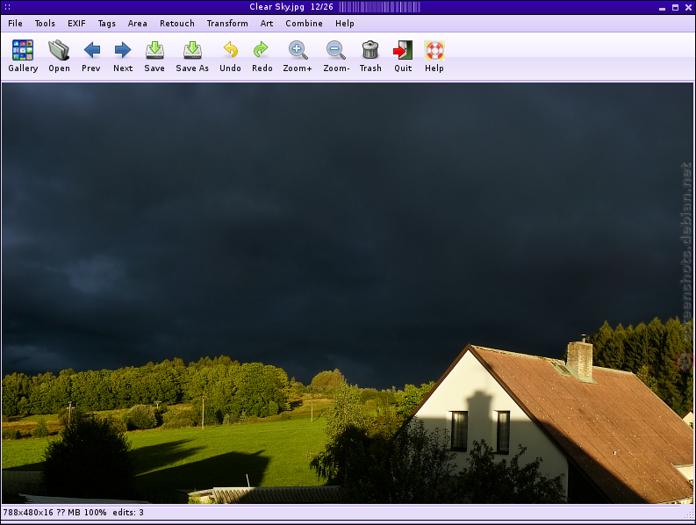Click the Quit exit-door icon
696x525 pixels.
click(403, 50)
